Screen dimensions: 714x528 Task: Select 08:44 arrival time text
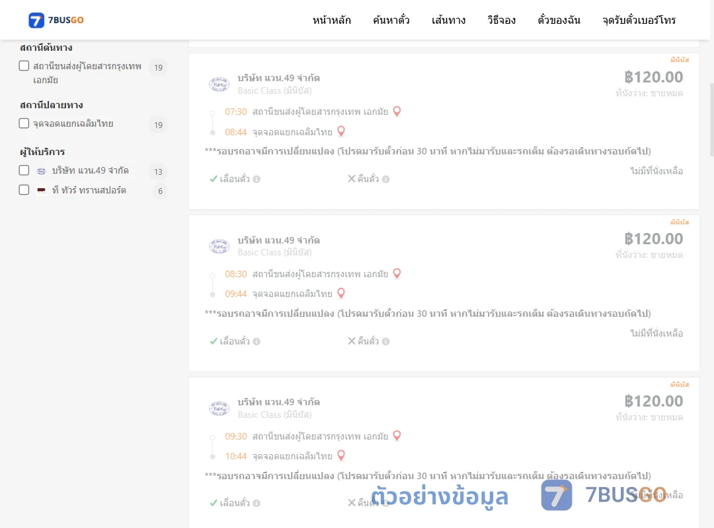point(236,133)
